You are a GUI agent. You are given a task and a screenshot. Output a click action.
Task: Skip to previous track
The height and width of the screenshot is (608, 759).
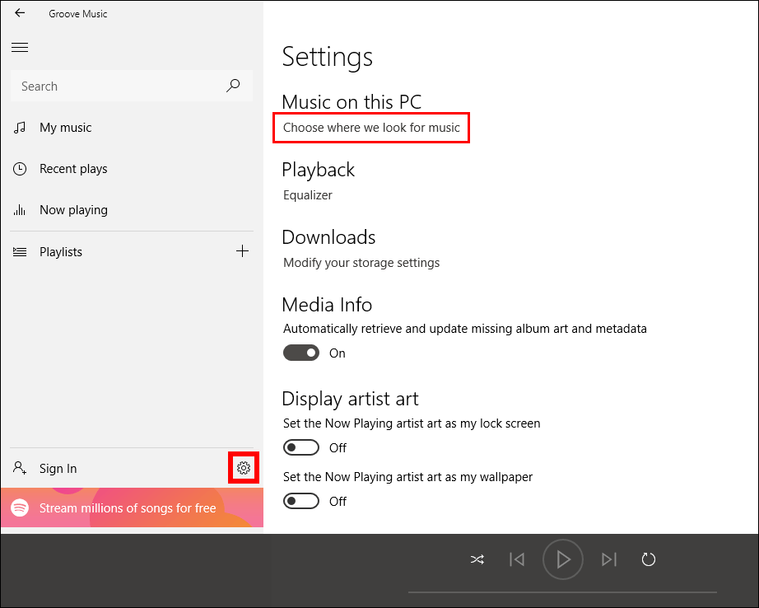(516, 559)
